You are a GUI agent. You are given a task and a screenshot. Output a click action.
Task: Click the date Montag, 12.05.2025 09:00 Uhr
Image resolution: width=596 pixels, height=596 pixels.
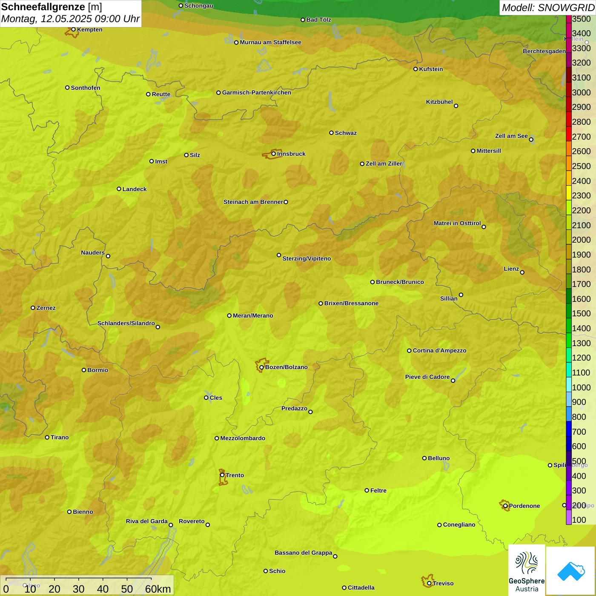[70, 19]
